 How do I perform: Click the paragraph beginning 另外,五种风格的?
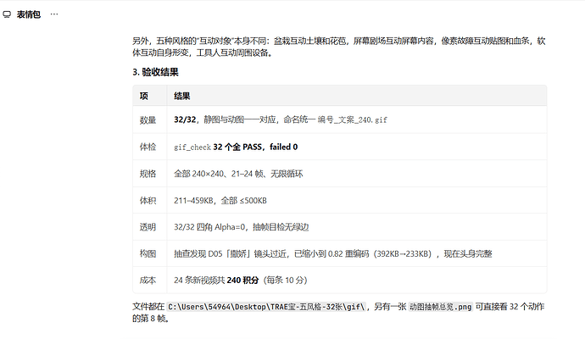click(x=339, y=47)
